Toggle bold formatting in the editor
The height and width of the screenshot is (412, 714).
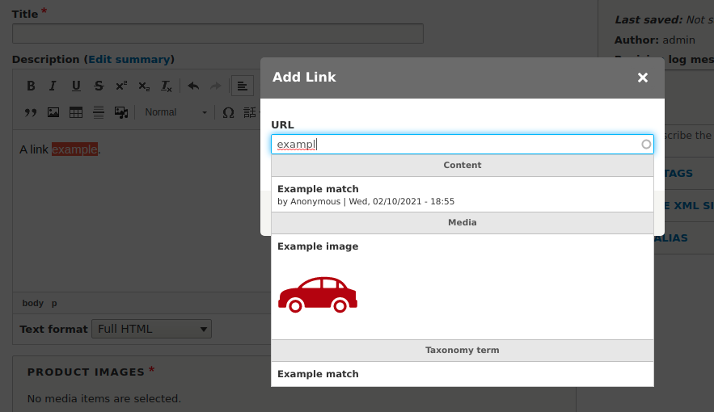click(31, 86)
